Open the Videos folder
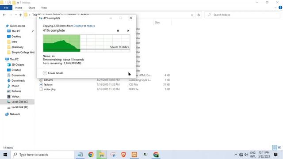 tap(15, 96)
